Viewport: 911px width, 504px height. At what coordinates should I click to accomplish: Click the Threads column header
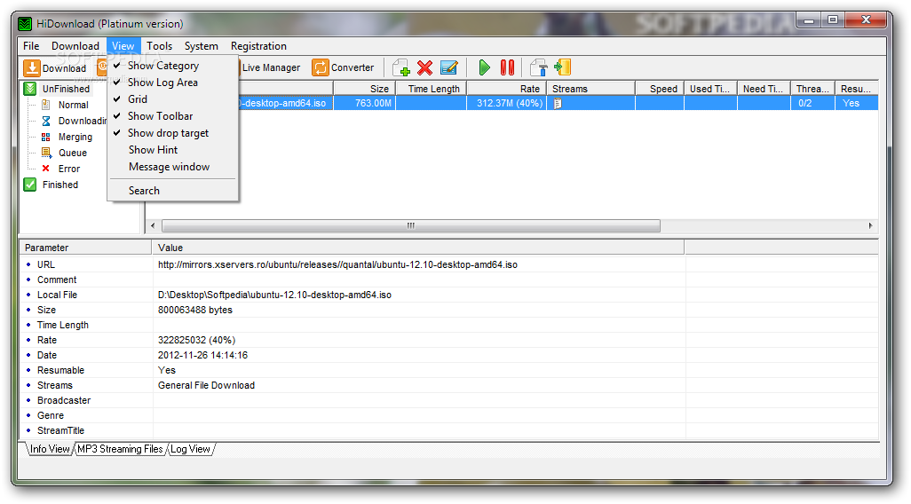point(812,89)
